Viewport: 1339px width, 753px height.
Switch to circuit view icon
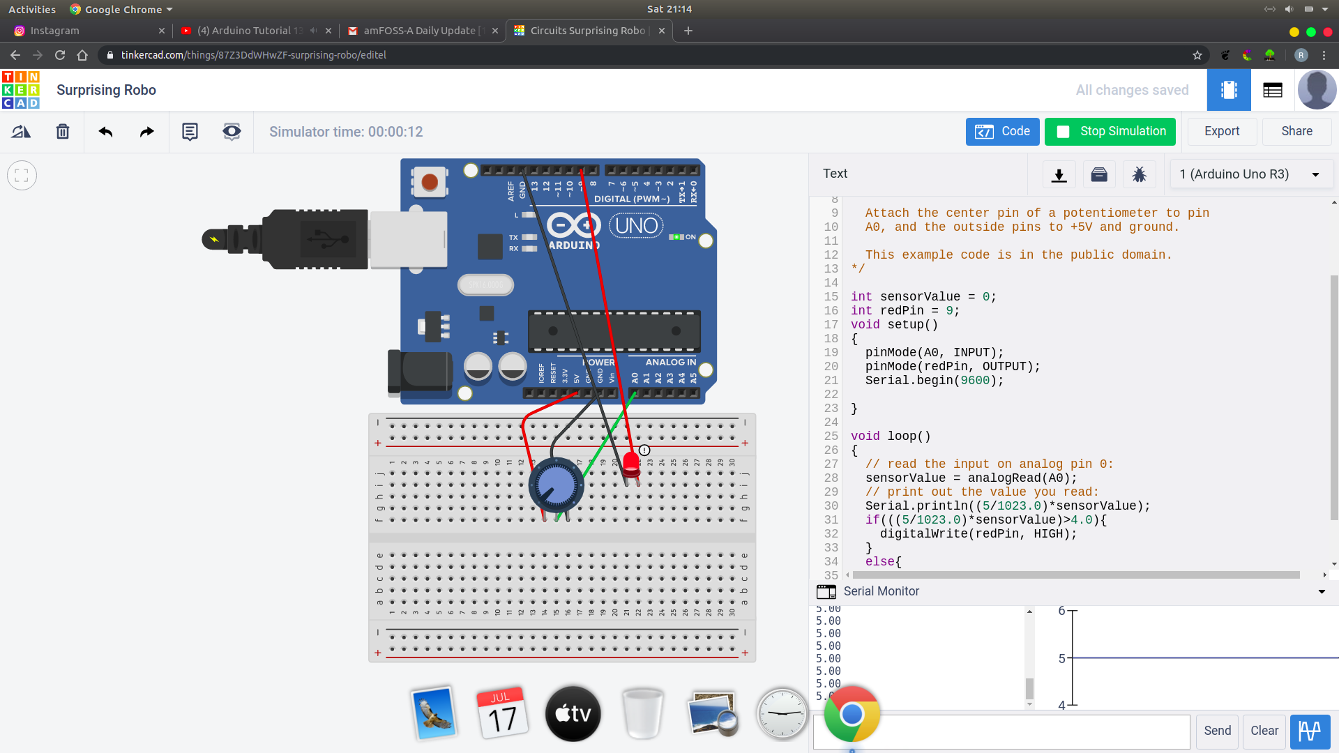tap(1229, 90)
